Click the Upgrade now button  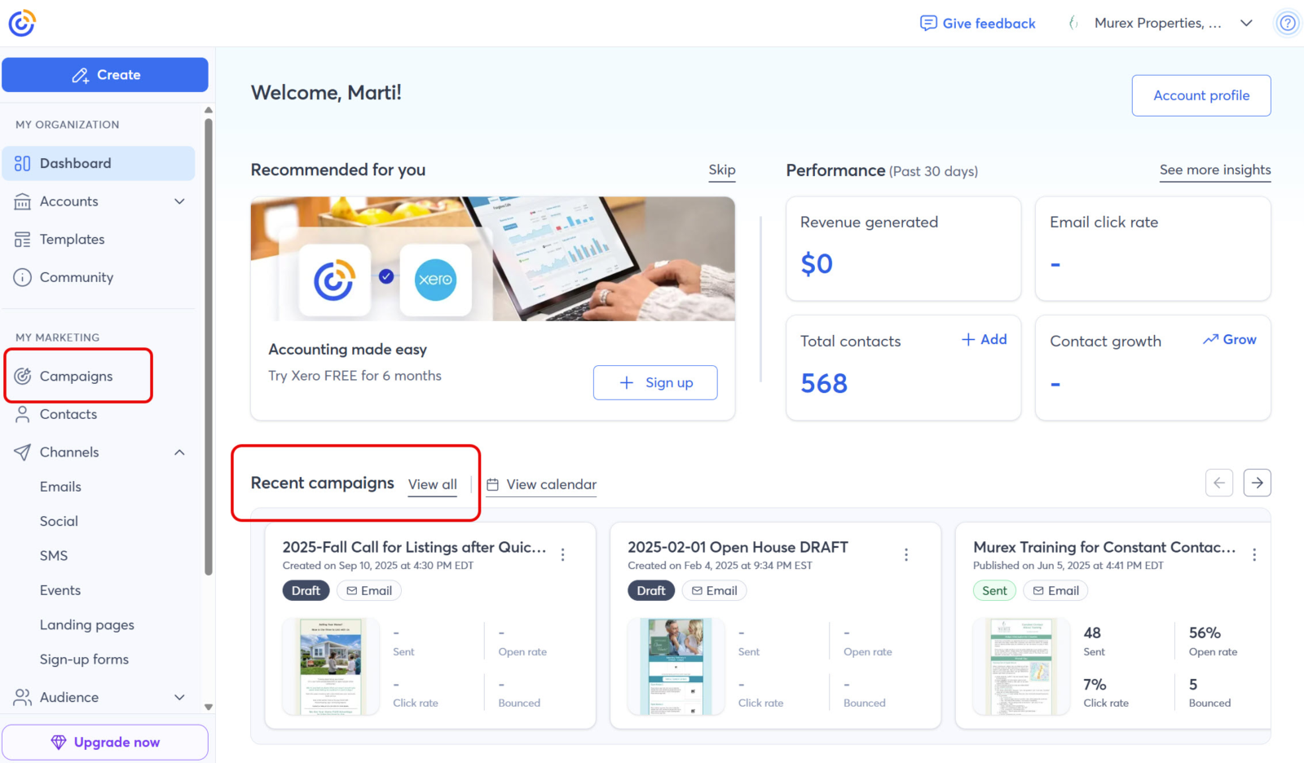(105, 743)
